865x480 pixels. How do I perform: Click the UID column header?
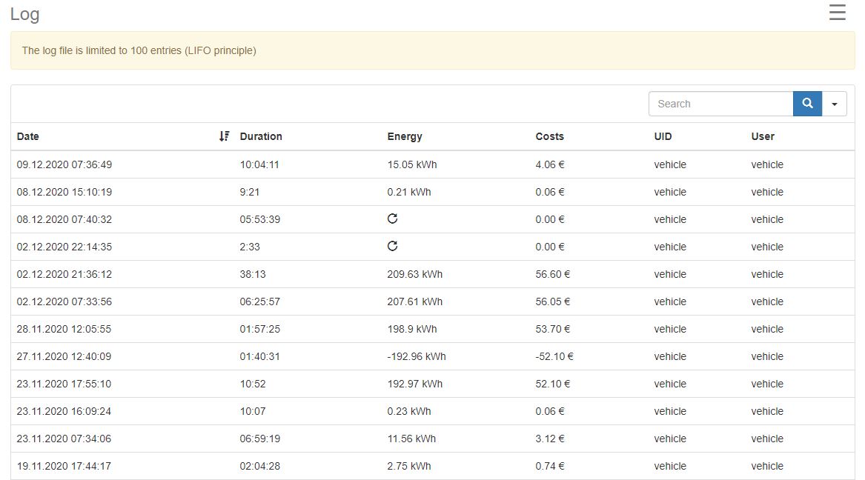(663, 136)
